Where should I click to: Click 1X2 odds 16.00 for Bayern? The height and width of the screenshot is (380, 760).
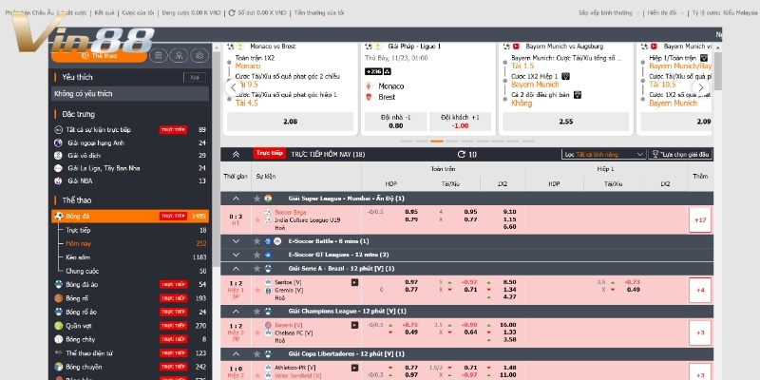click(510, 325)
